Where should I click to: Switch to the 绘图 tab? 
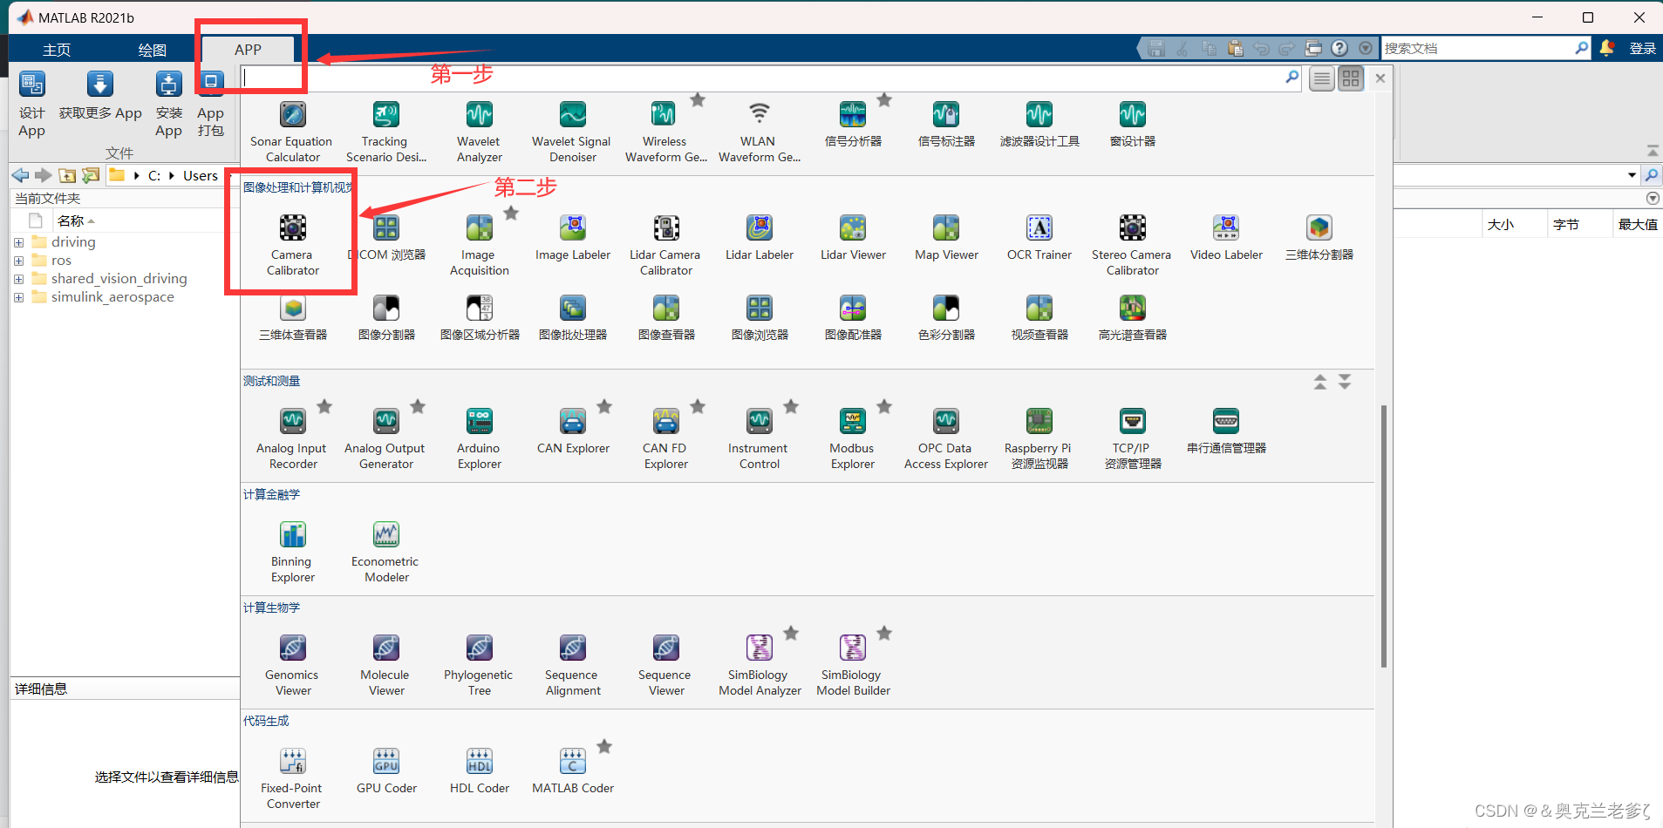coord(152,50)
